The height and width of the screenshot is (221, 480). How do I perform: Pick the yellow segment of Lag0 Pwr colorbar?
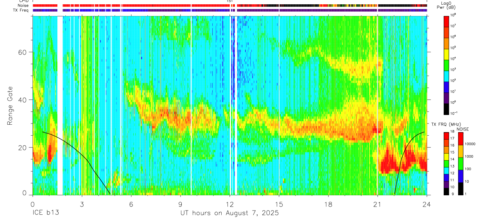click(447, 54)
